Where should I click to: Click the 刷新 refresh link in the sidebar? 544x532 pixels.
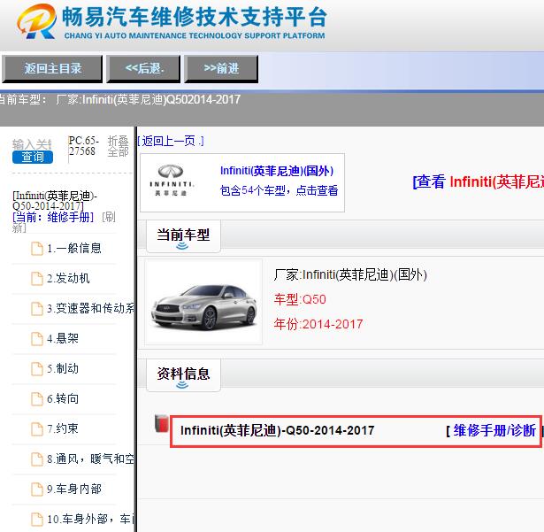point(64,222)
